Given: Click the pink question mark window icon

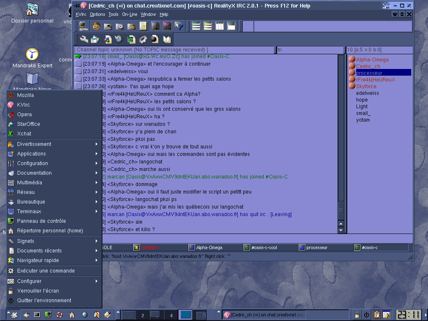Looking at the screenshot, I should [x=167, y=26].
